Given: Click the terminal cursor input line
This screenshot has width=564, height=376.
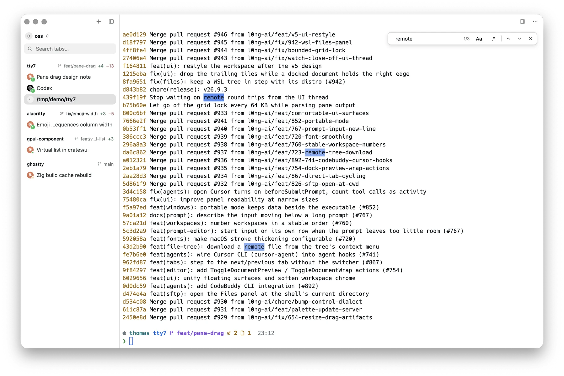Looking at the screenshot, I should click(131, 341).
